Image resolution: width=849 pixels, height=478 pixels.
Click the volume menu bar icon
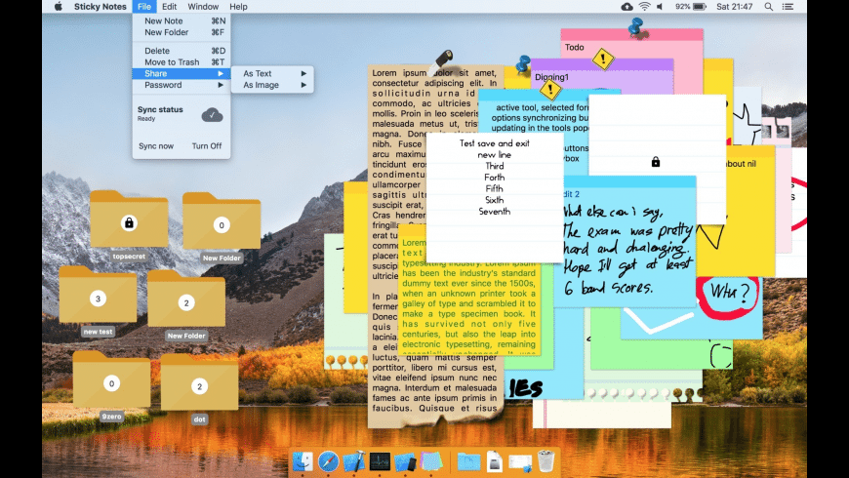click(x=660, y=7)
